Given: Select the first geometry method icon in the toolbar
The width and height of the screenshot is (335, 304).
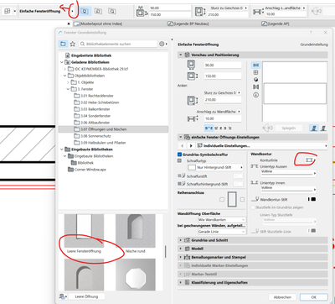Looking at the screenshot, I should 85,11.
